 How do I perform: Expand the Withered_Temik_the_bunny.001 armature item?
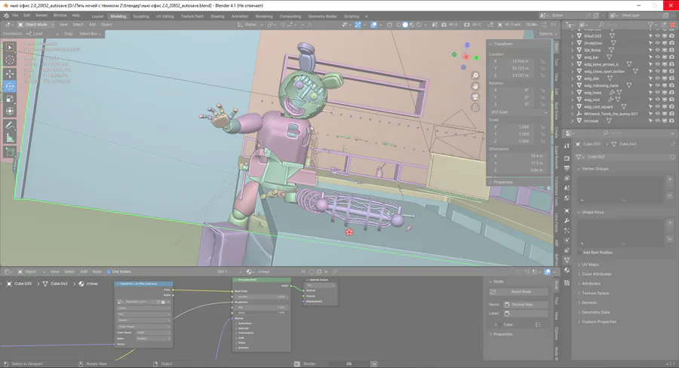click(573, 114)
